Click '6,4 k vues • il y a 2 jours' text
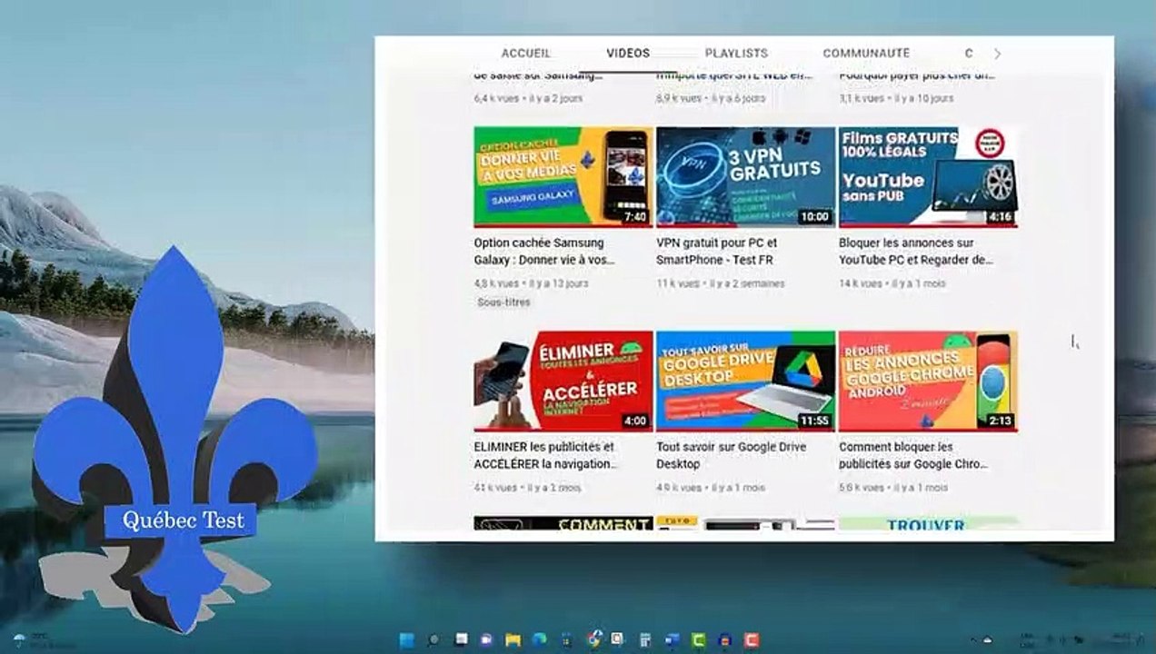The height and width of the screenshot is (654, 1156). pos(528,98)
